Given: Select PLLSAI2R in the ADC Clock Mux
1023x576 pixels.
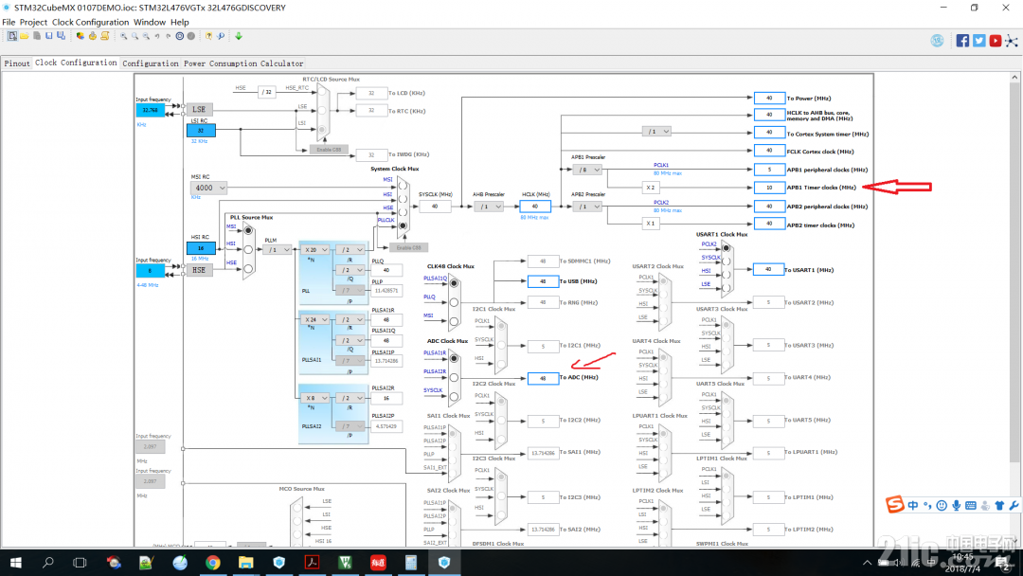Looking at the screenshot, I should click(454, 377).
